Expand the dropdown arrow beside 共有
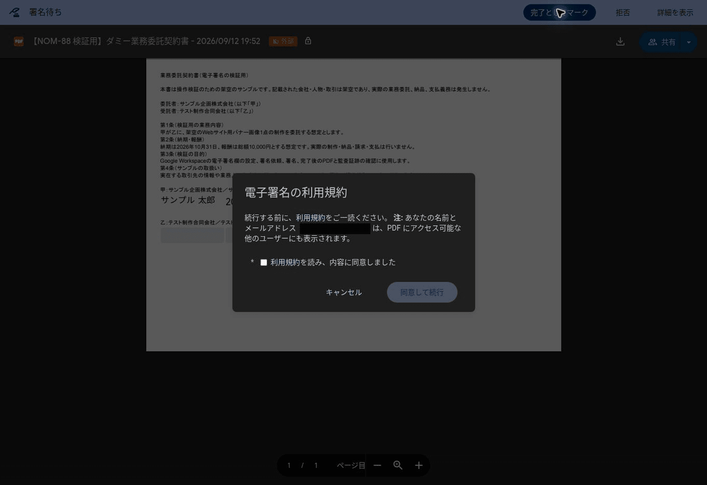 [x=688, y=42]
